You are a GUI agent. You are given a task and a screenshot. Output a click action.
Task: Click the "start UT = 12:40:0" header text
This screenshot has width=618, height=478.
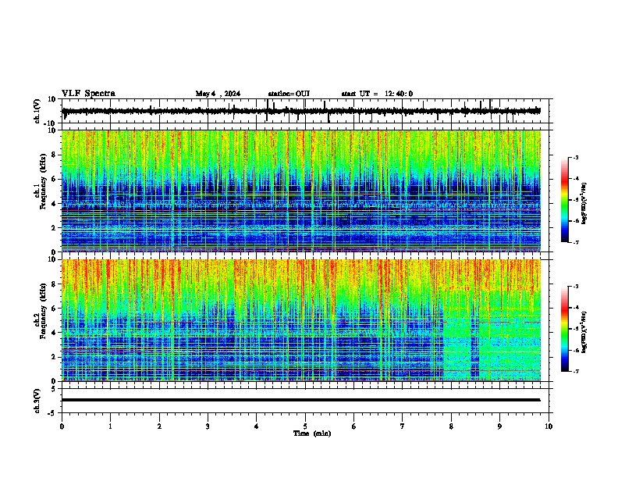pyautogui.click(x=377, y=94)
